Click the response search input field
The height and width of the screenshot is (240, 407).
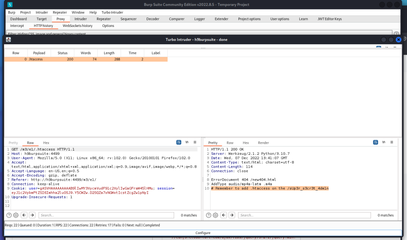click(304, 215)
